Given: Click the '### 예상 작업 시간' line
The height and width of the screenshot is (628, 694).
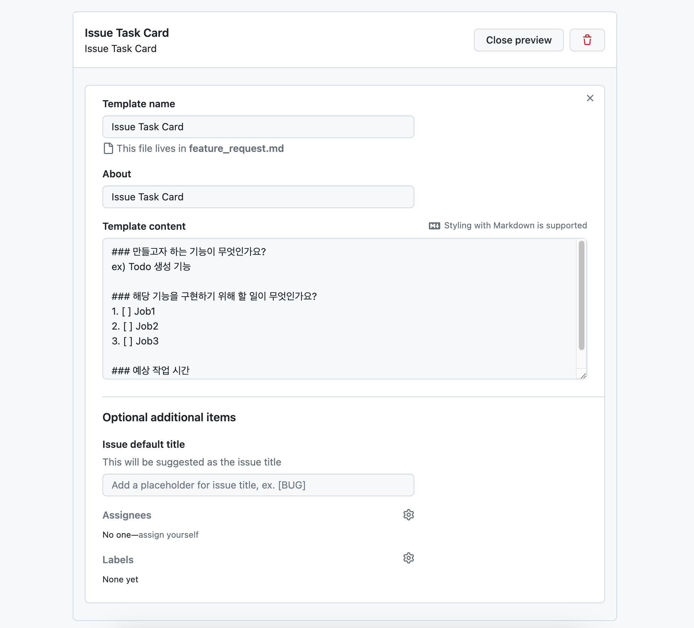Looking at the screenshot, I should coord(151,370).
